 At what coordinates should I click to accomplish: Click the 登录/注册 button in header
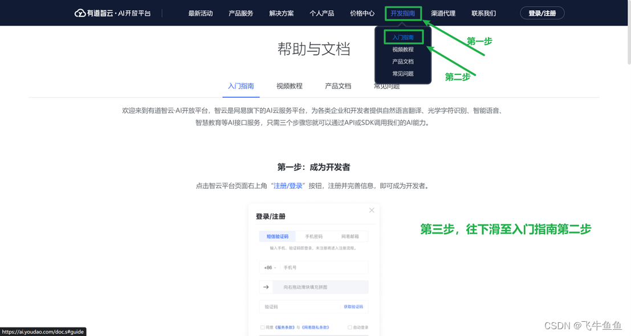point(542,13)
